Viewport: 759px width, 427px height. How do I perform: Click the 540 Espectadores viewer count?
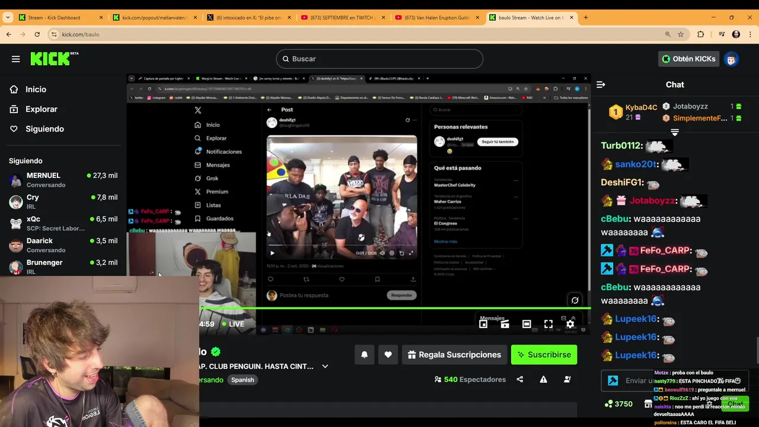click(470, 380)
